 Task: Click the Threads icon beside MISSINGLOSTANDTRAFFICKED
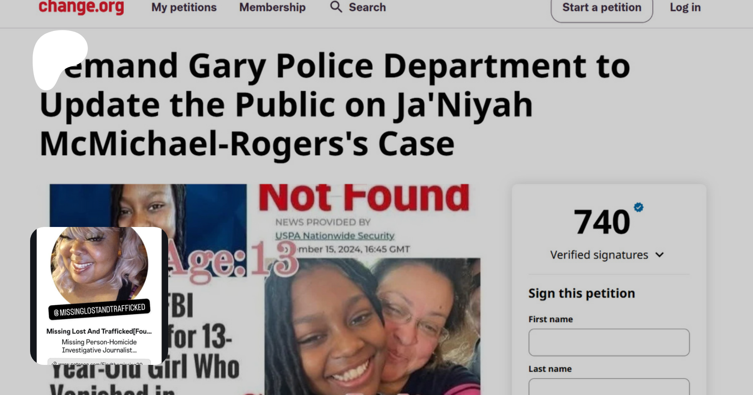click(56, 313)
